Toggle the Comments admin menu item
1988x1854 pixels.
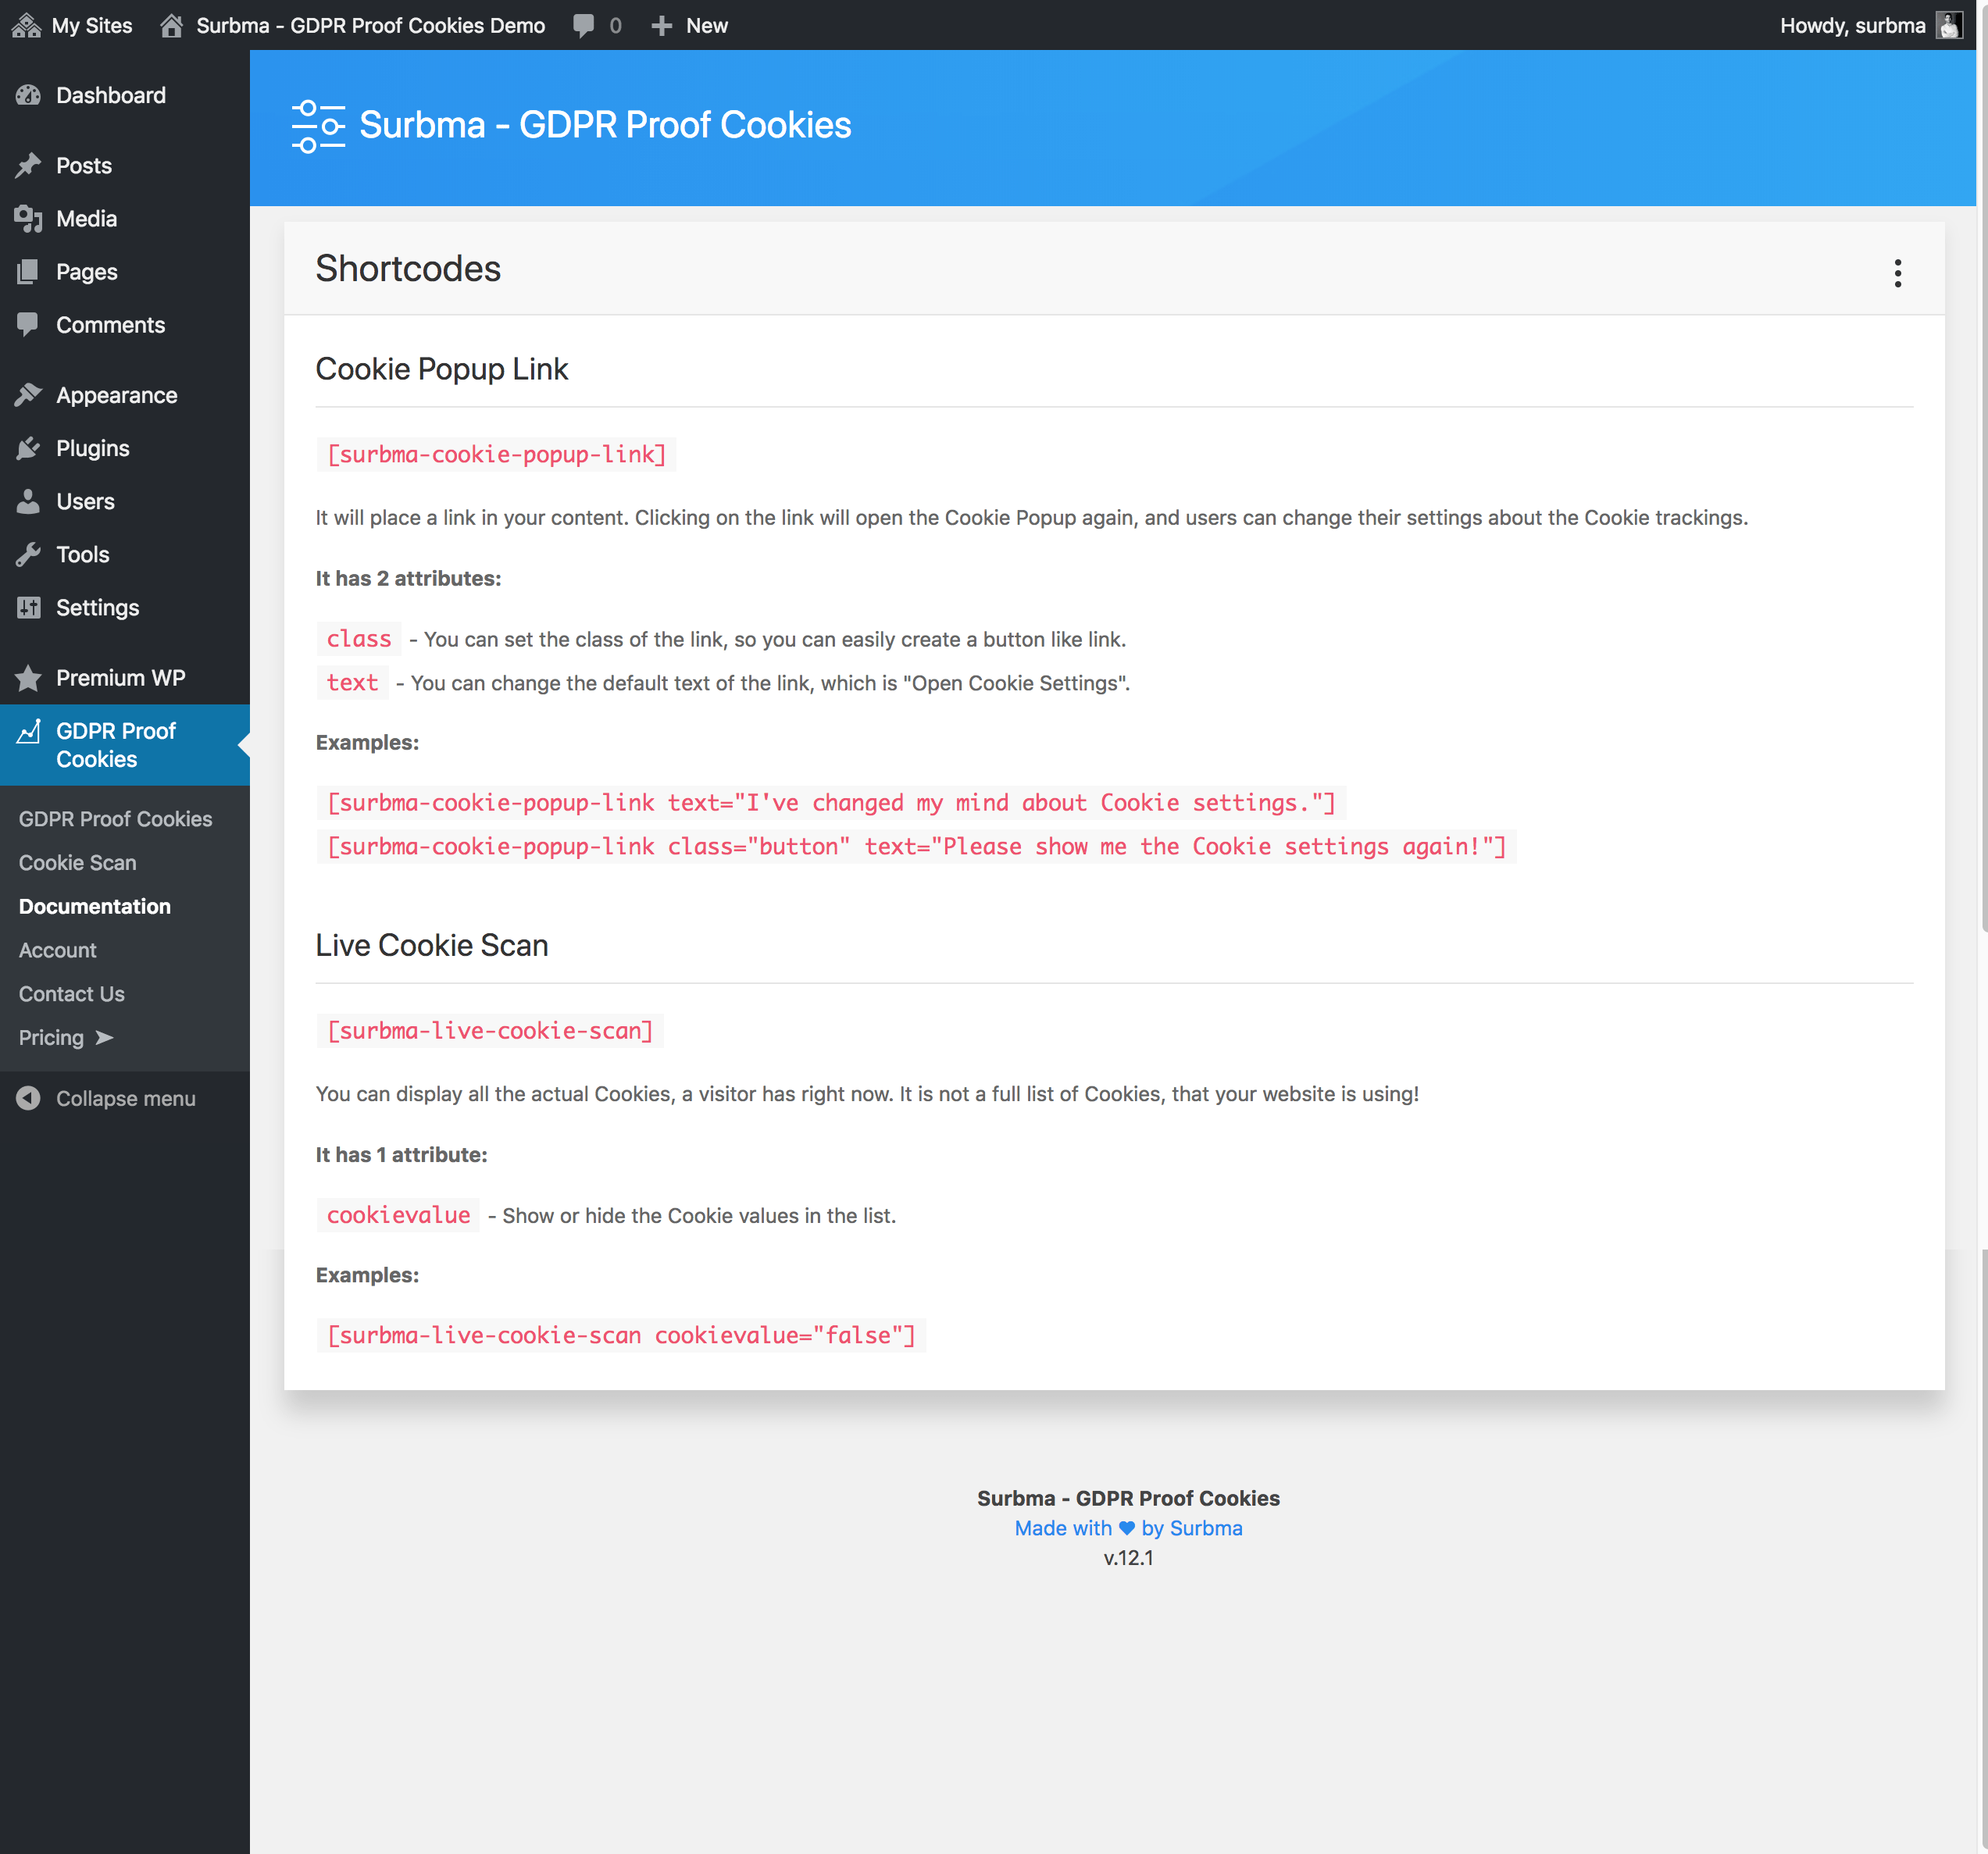[x=110, y=324]
